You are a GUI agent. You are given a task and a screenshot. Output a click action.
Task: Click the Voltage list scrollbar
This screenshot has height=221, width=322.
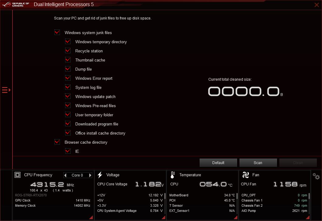click(165, 196)
